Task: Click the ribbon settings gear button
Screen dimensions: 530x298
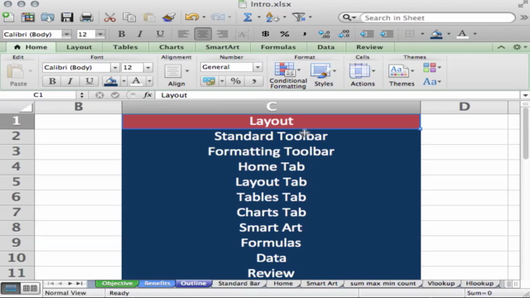Action: [x=517, y=47]
